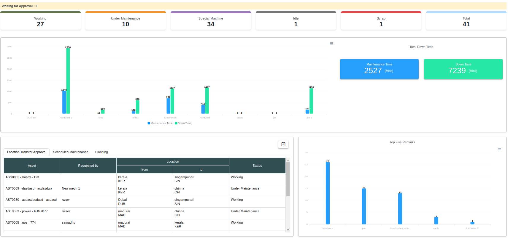The width and height of the screenshot is (508, 239).
Task: Click the Idle machines card
Action: pyautogui.click(x=296, y=21)
